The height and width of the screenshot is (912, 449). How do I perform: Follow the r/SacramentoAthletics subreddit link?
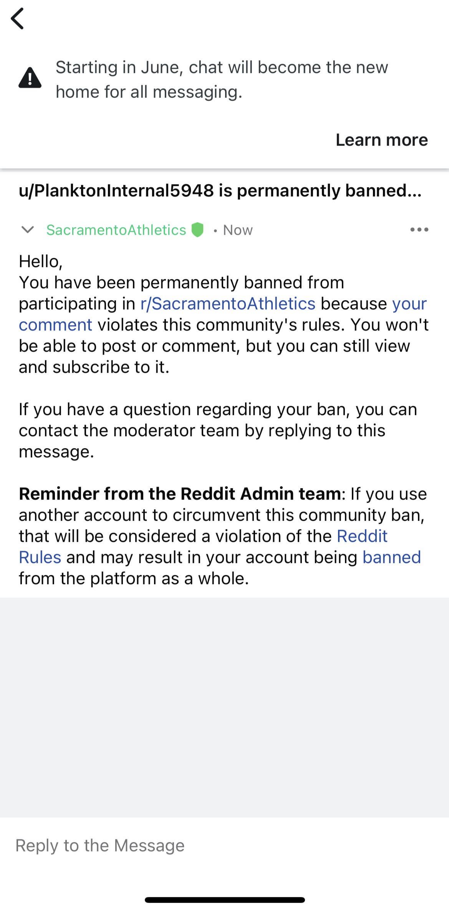tap(228, 304)
